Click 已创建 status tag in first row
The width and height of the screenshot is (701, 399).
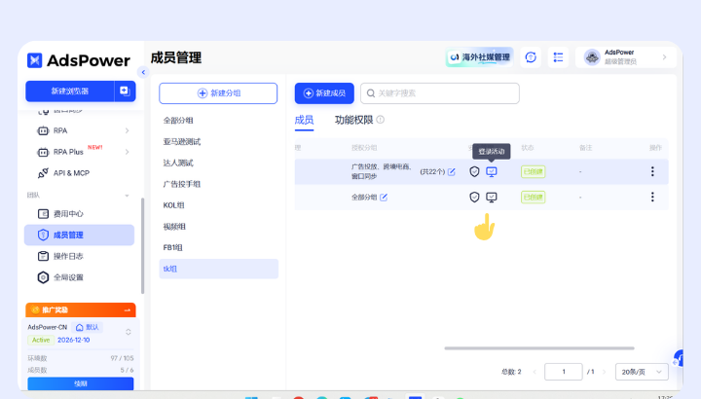coord(533,171)
